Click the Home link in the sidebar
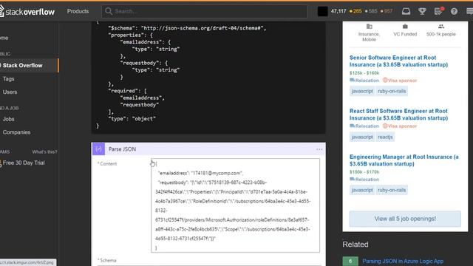Image resolution: width=473 pixels, height=266 pixels. tap(4, 38)
